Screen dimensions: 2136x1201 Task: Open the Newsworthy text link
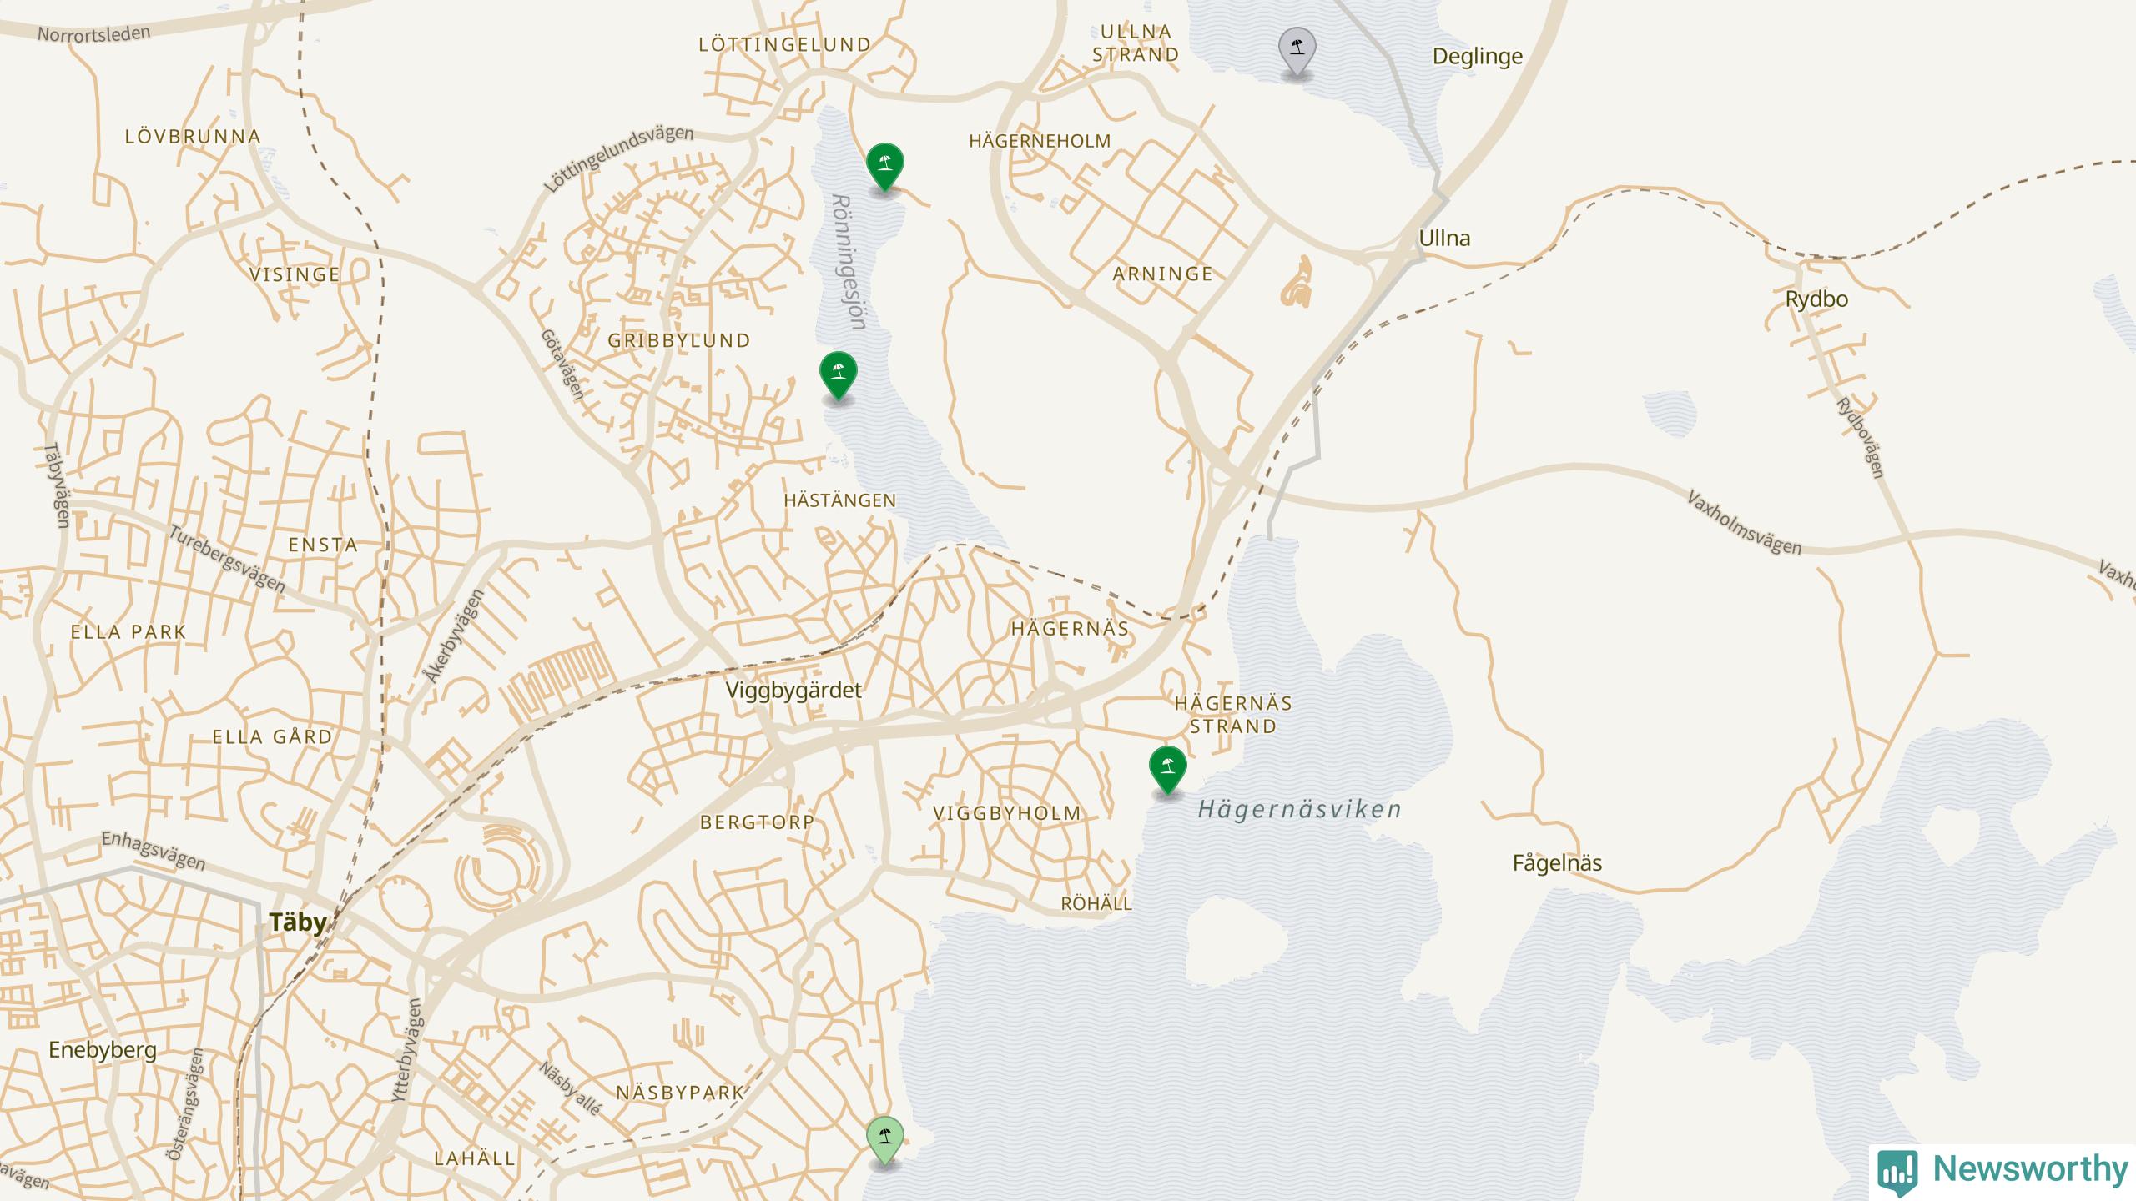2030,1169
